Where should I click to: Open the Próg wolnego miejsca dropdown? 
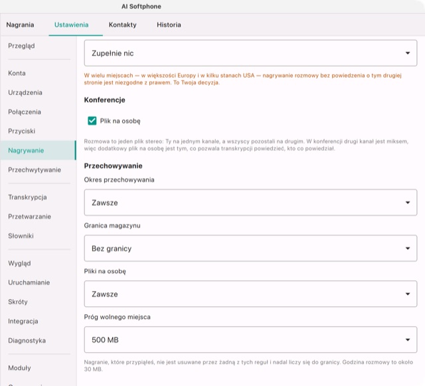point(250,339)
